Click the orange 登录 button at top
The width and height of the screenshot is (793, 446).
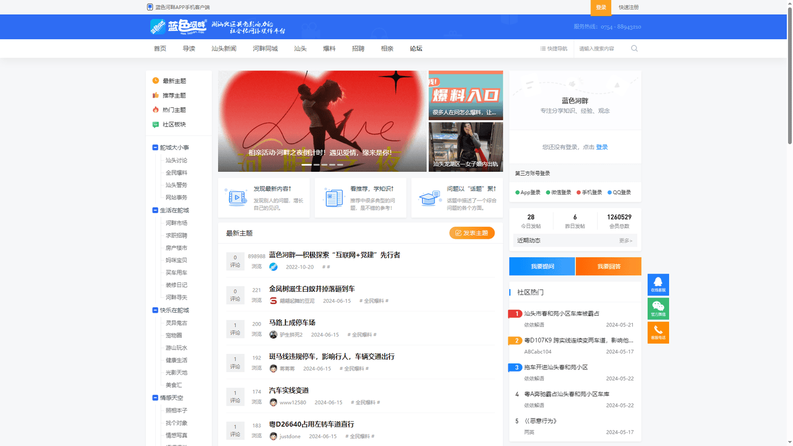(601, 7)
